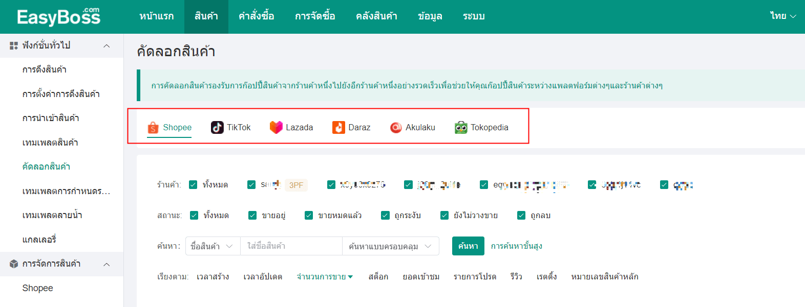This screenshot has width=805, height=307.
Task: Click the Lazada heart logo icon
Action: tap(276, 127)
